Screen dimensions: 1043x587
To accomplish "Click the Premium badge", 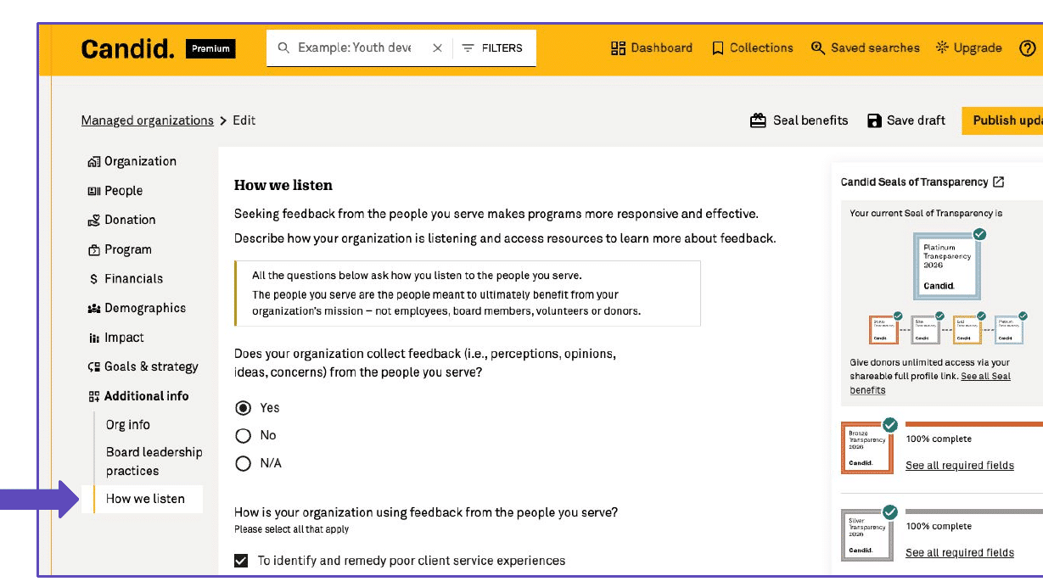I will (x=210, y=49).
